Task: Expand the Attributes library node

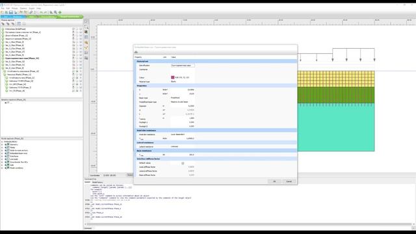Action: coord(2,142)
